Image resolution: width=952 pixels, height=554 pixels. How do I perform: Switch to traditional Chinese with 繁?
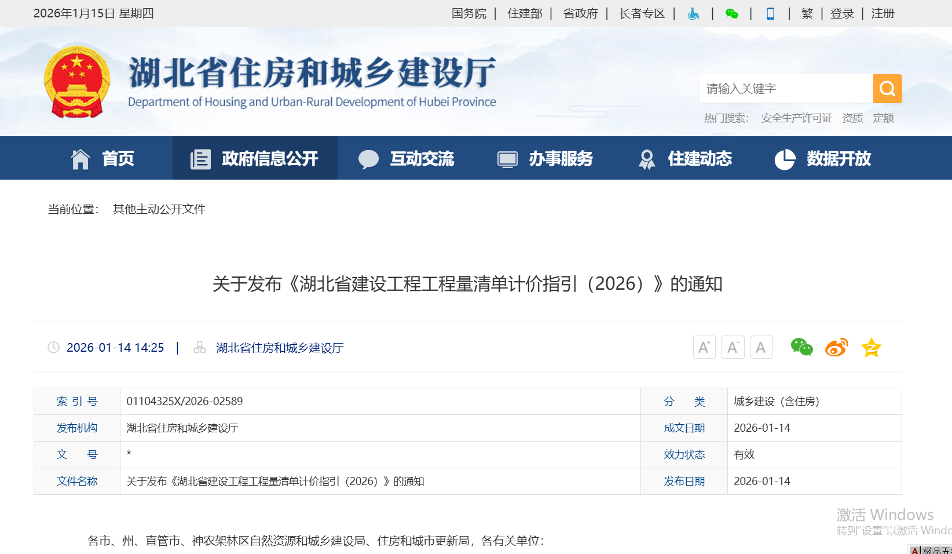point(807,14)
